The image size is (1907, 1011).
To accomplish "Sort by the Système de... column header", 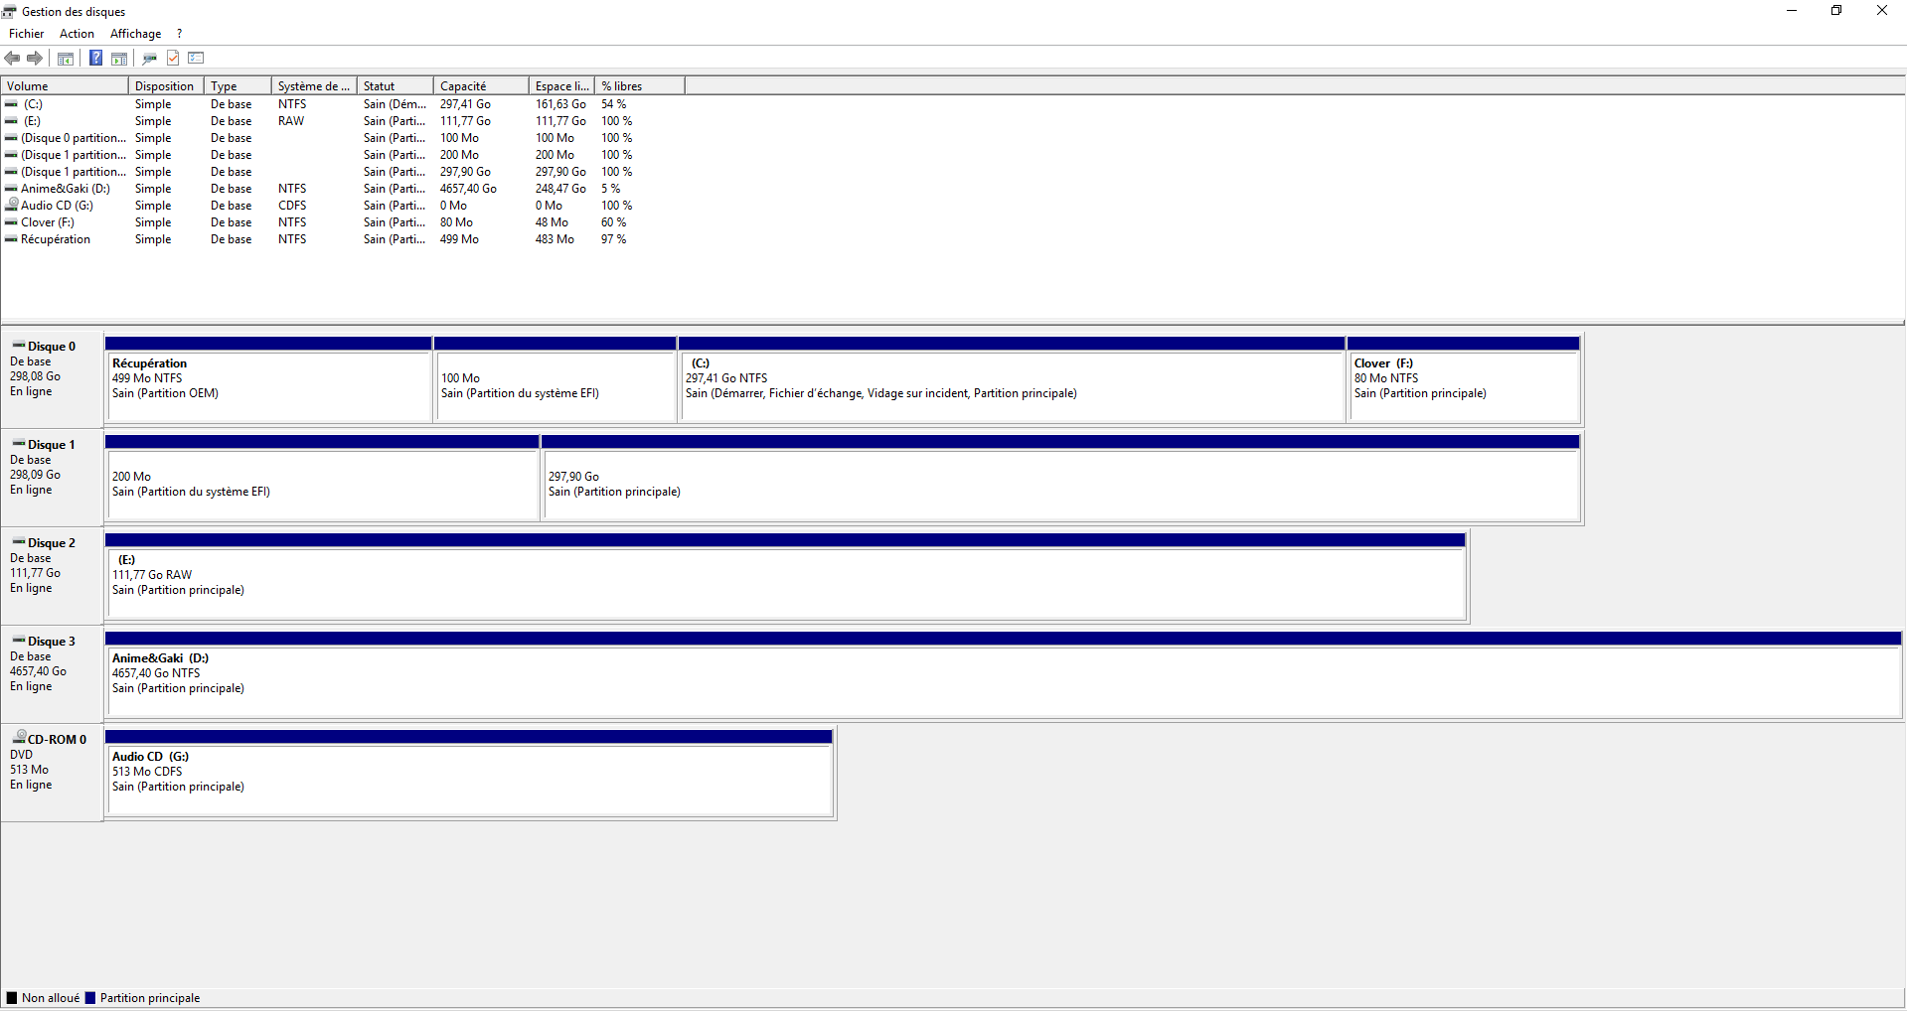I will tap(314, 86).
